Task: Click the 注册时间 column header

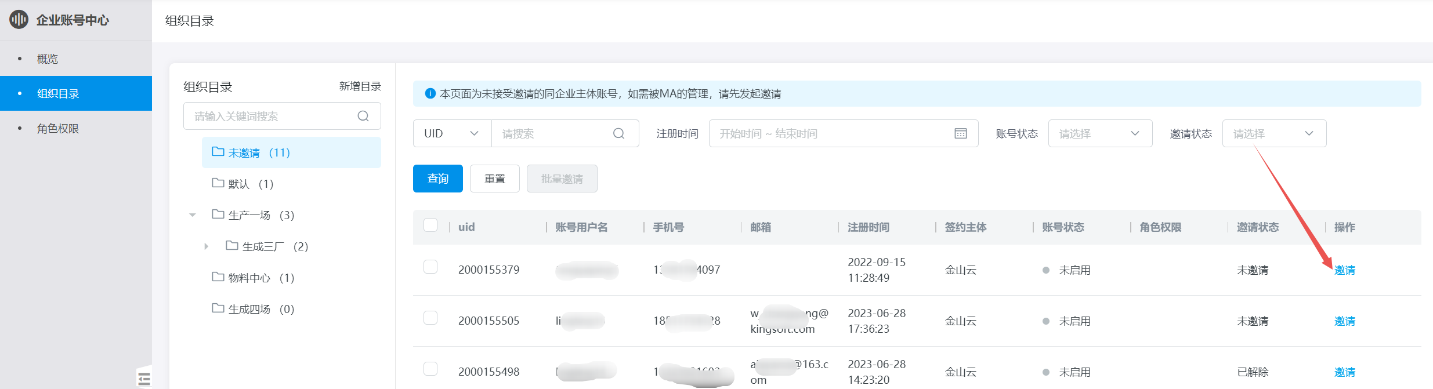Action: (869, 227)
